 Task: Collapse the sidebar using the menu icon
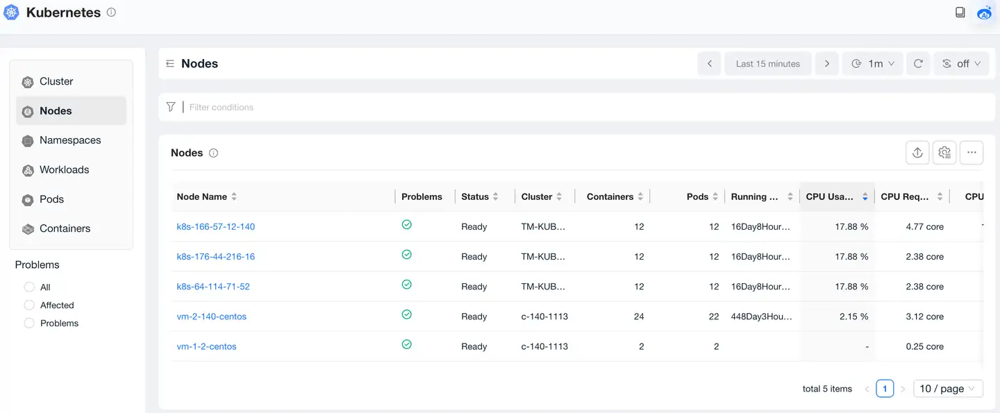click(x=170, y=64)
